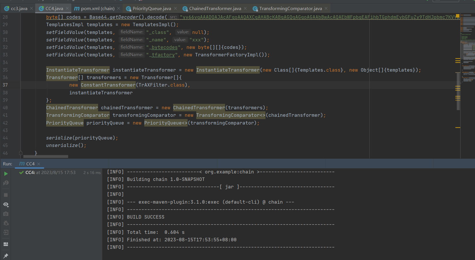The image size is (475, 260).
Task: Click the ChainedTransformer.java library class icon
Action: 185,9
